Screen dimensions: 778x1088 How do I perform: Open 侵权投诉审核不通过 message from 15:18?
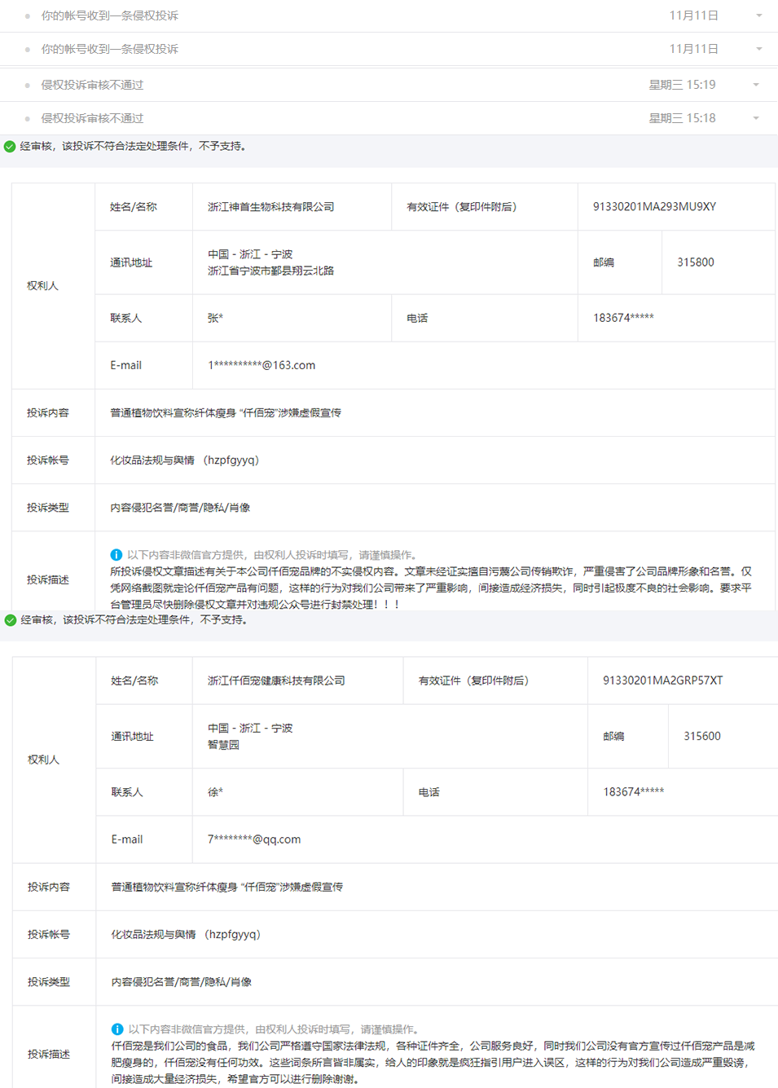click(x=92, y=118)
